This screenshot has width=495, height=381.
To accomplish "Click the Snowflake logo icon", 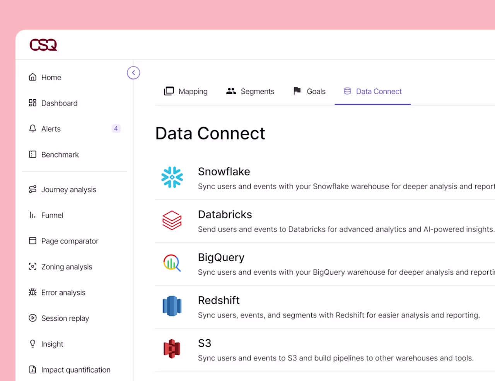I will pyautogui.click(x=172, y=177).
